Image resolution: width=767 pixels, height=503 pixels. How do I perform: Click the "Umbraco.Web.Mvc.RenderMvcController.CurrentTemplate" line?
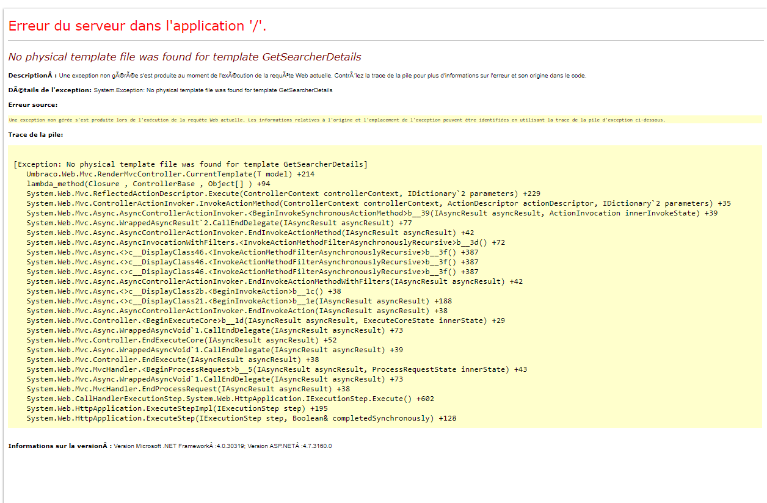170,174
